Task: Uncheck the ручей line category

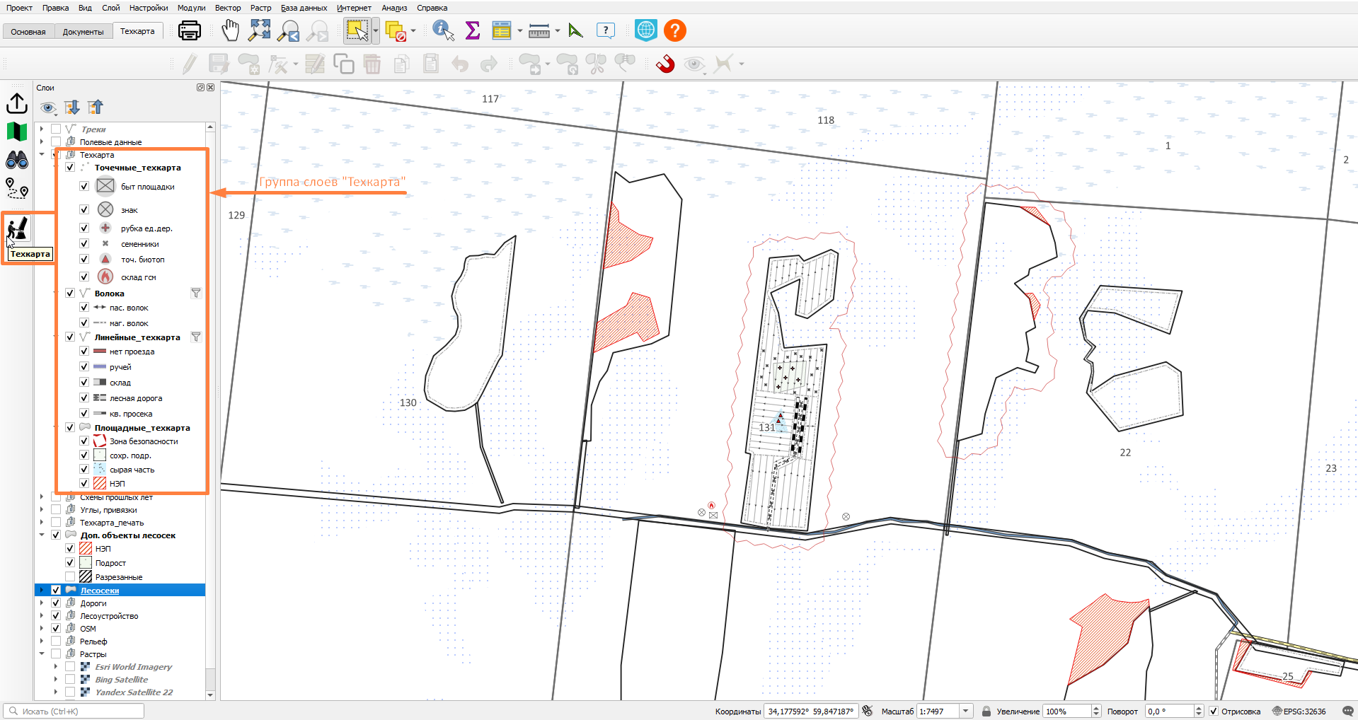Action: pyautogui.click(x=84, y=366)
